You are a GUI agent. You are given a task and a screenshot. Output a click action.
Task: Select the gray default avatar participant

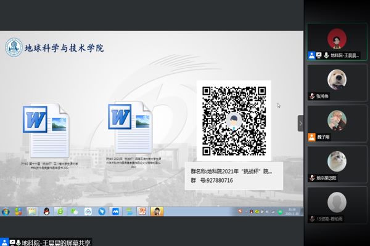336,202
